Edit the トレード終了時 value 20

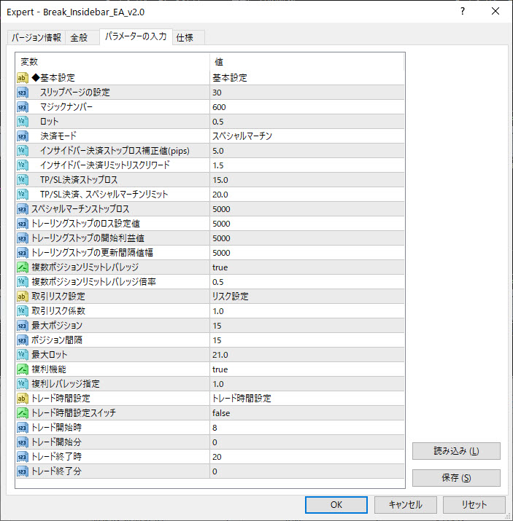coord(307,457)
